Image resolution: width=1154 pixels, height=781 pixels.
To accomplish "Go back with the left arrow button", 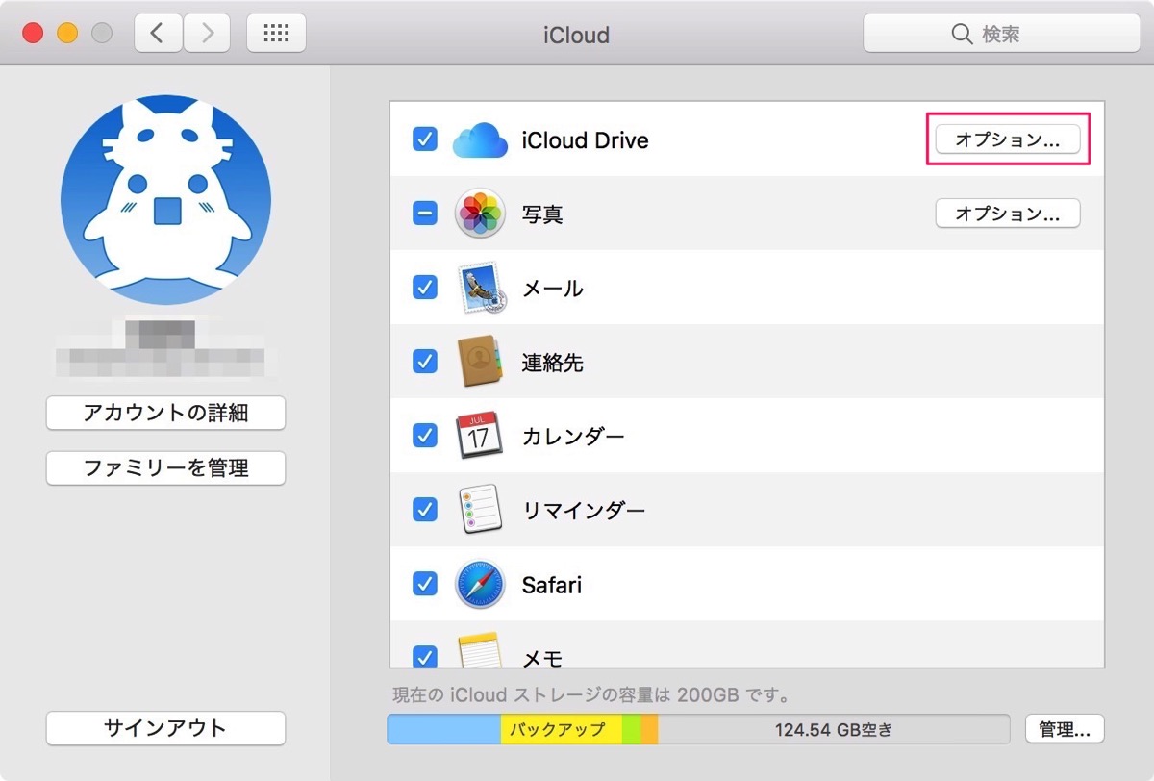I will point(158,34).
